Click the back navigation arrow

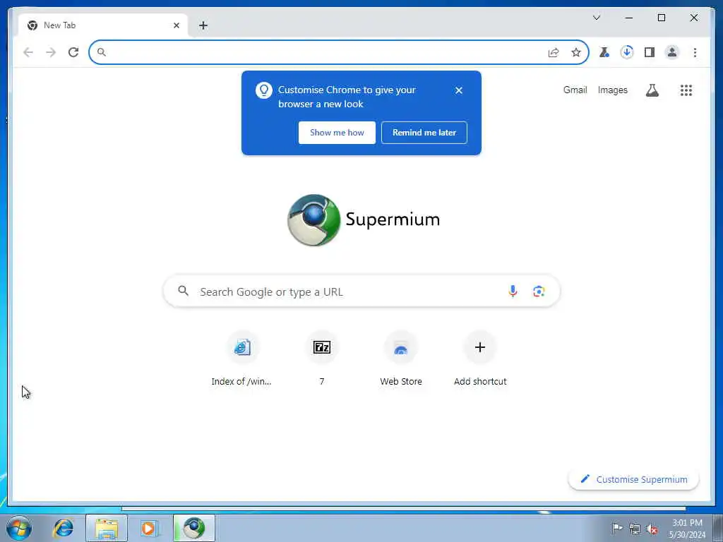(28, 52)
